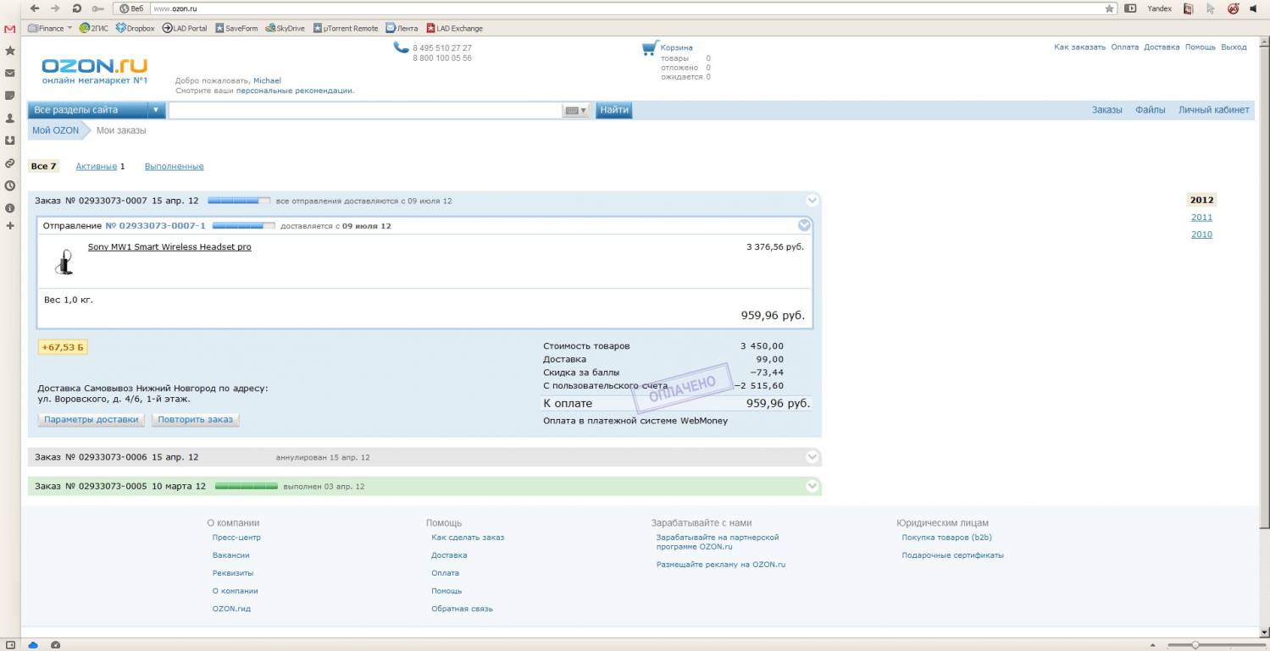Image resolution: width=1270 pixels, height=651 pixels.
Task: Open Sony MW1 Smart Wireless Headset pro link
Action: [x=169, y=247]
